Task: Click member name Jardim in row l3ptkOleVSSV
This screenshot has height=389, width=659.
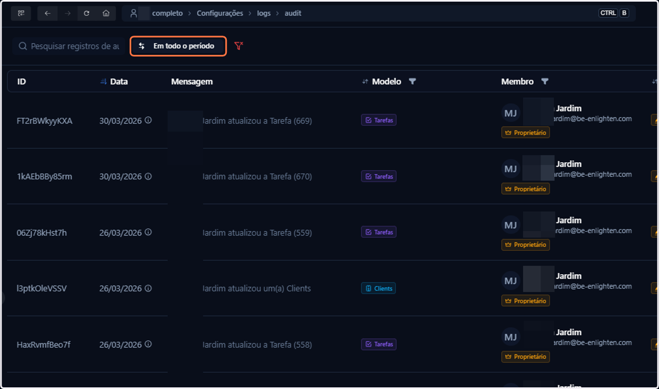Action: pyautogui.click(x=568, y=276)
